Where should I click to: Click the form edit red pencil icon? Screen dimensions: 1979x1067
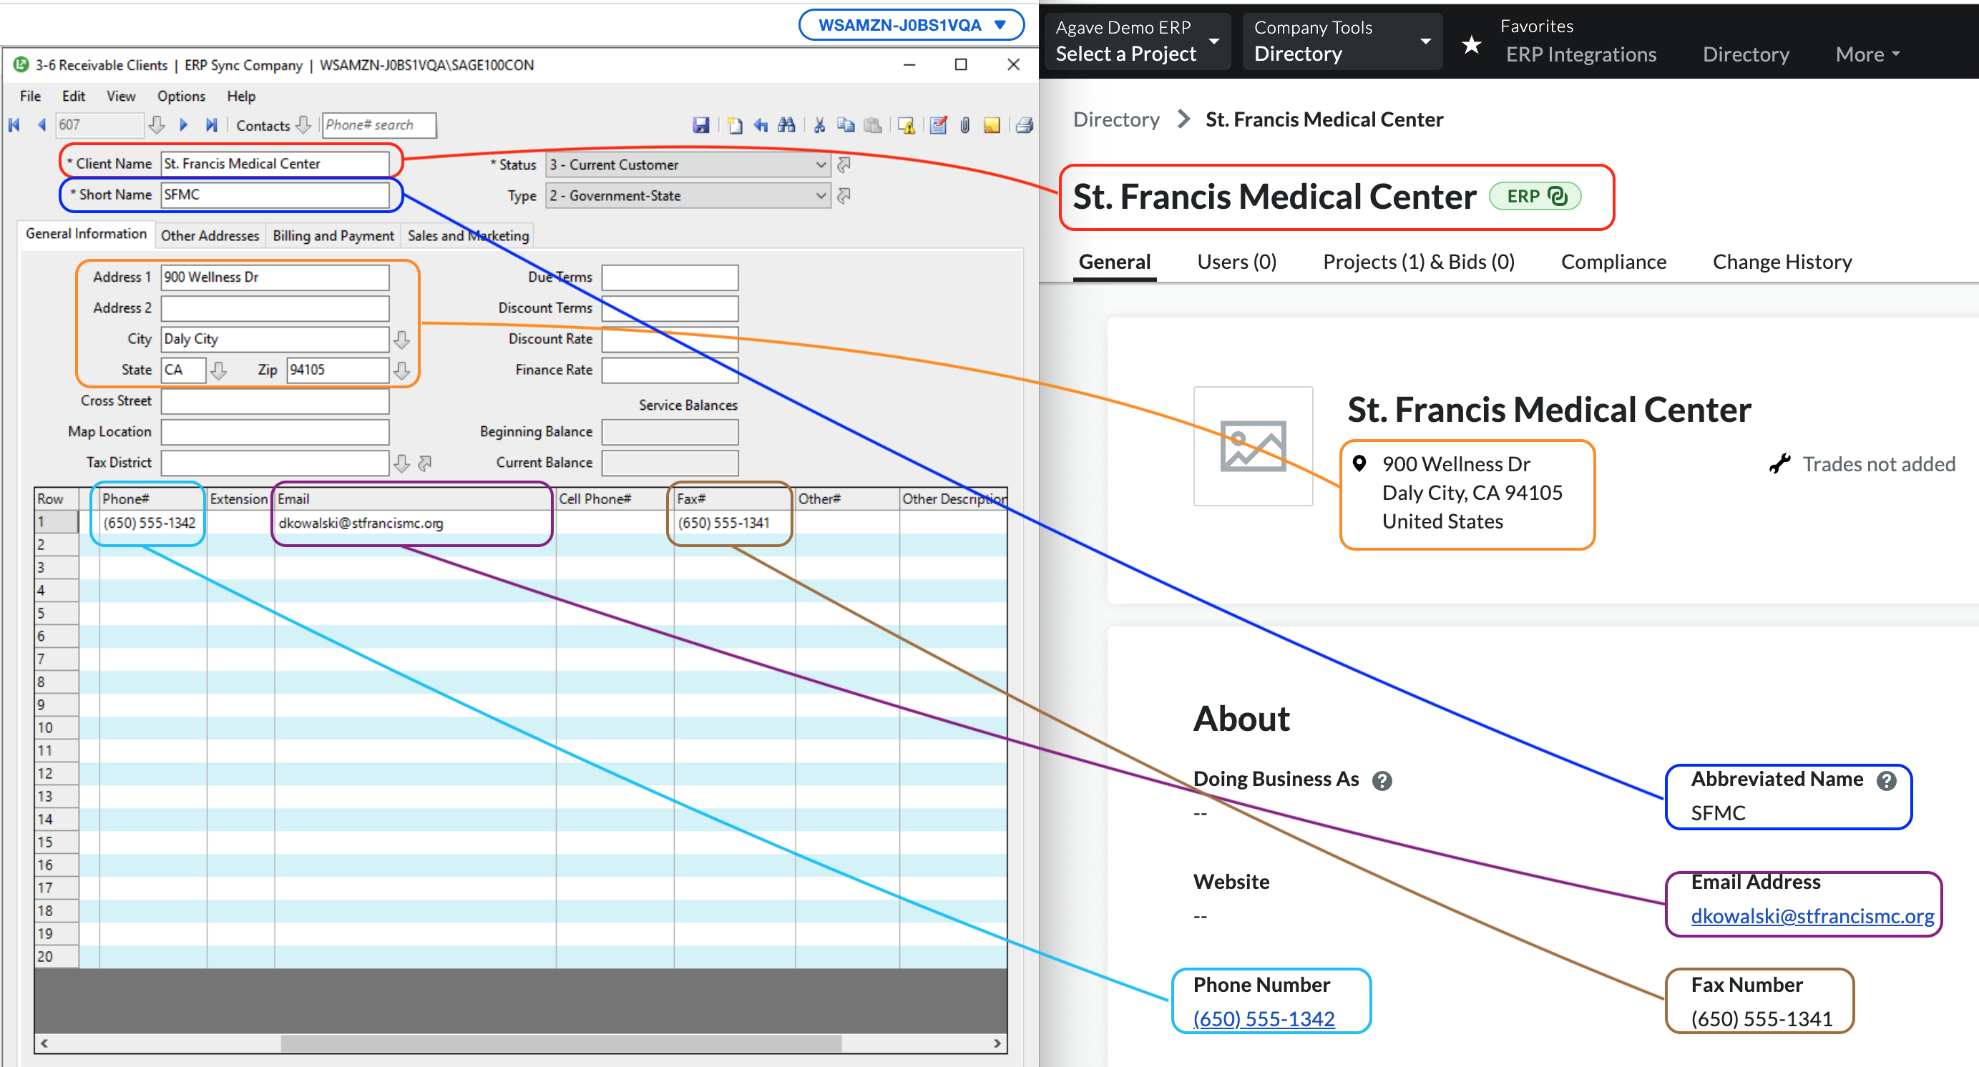tap(938, 125)
